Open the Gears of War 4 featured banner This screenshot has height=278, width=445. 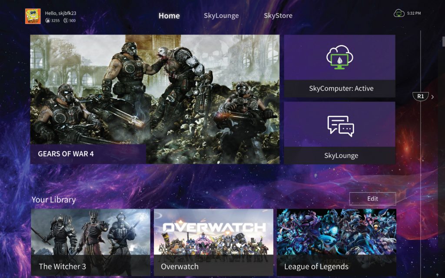pyautogui.click(x=155, y=99)
